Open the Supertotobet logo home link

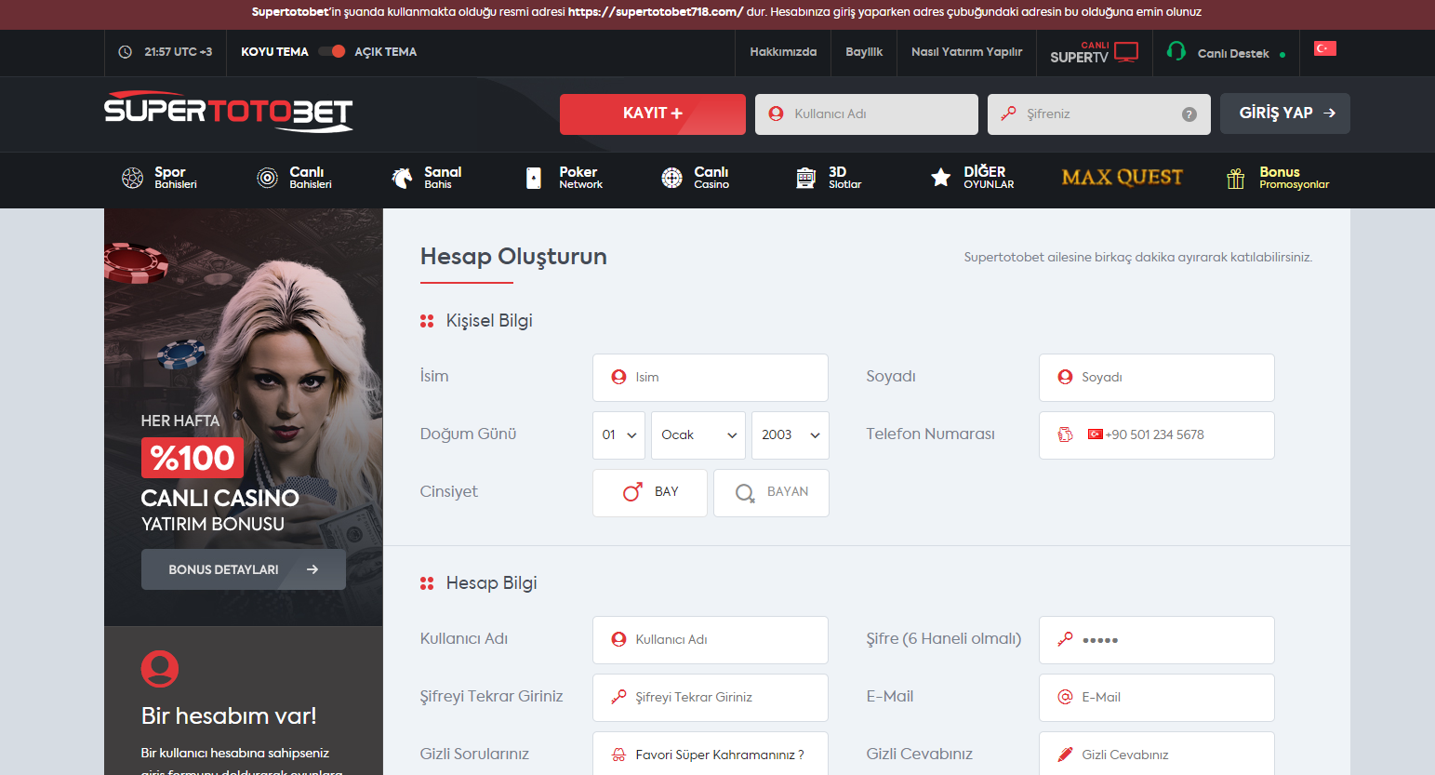(229, 112)
